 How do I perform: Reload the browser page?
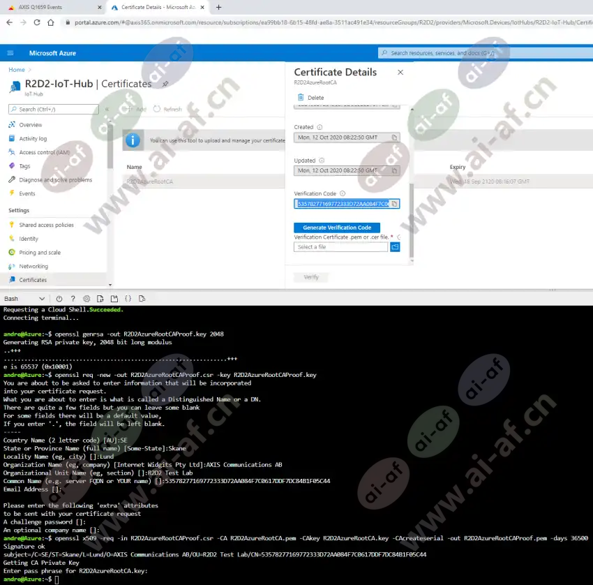click(37, 22)
